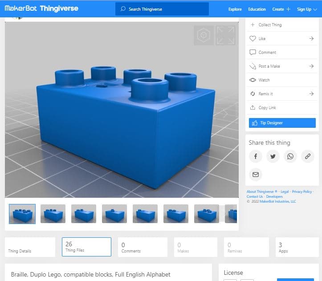Expand the Create menu

coord(281,9)
